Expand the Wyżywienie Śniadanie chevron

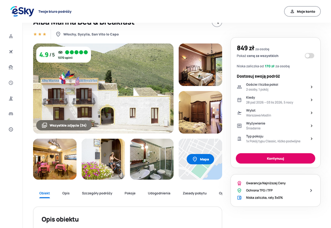tap(312, 126)
